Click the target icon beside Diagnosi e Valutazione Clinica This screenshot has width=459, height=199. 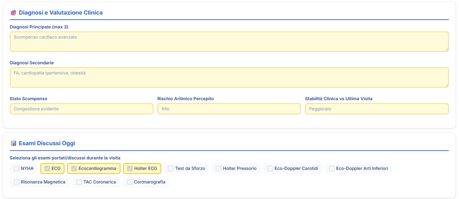13,13
